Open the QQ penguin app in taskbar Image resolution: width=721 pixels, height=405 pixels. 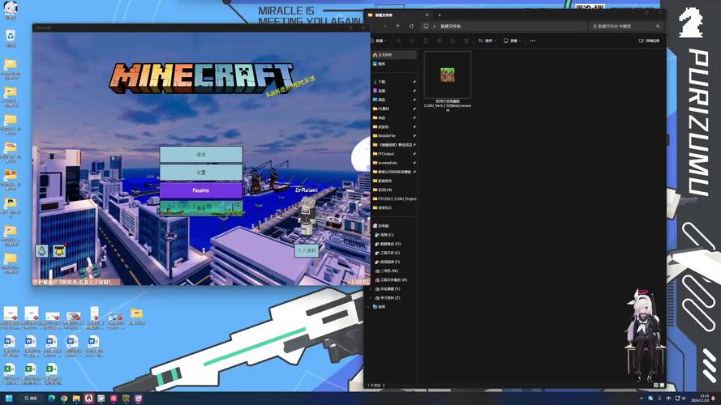pos(88,398)
